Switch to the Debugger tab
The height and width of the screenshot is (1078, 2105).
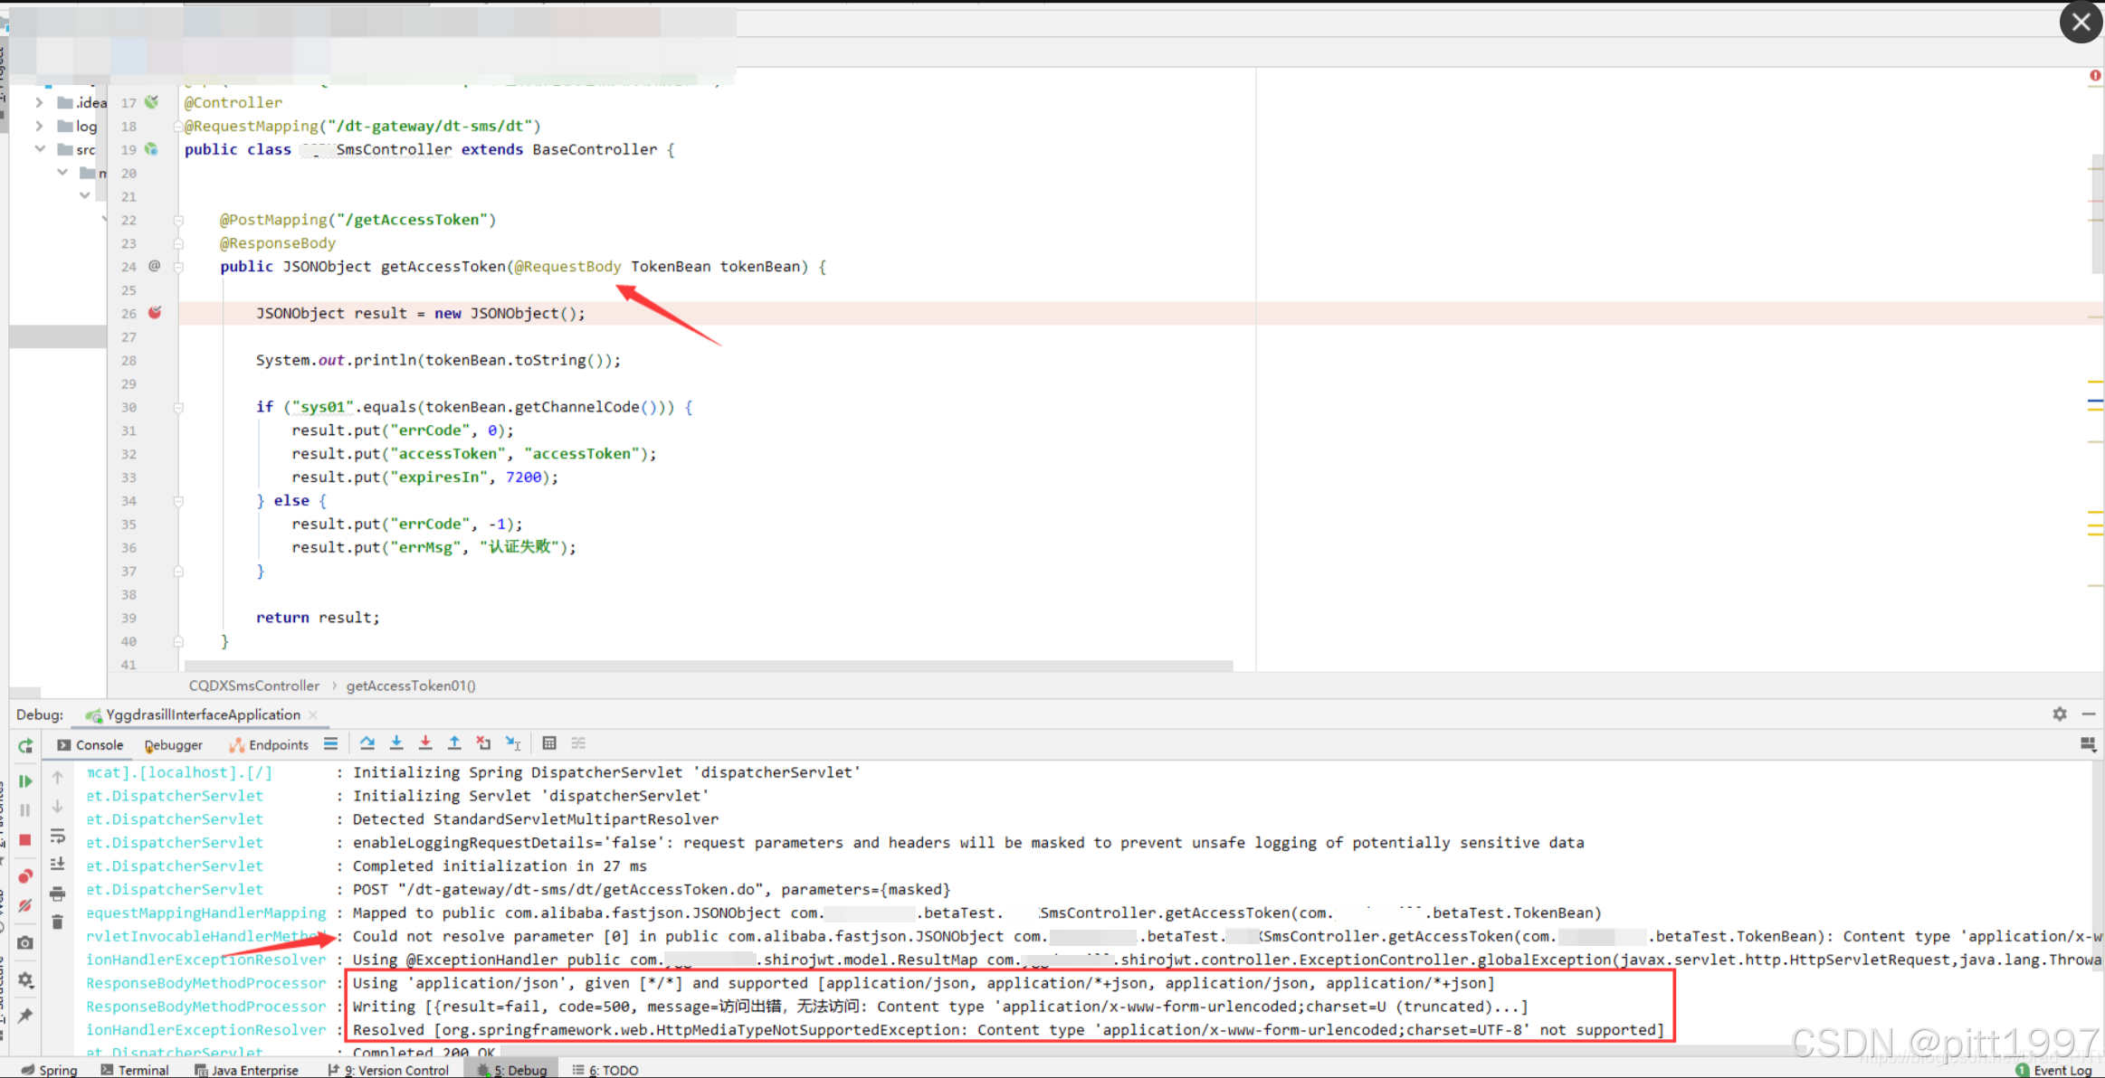click(174, 745)
